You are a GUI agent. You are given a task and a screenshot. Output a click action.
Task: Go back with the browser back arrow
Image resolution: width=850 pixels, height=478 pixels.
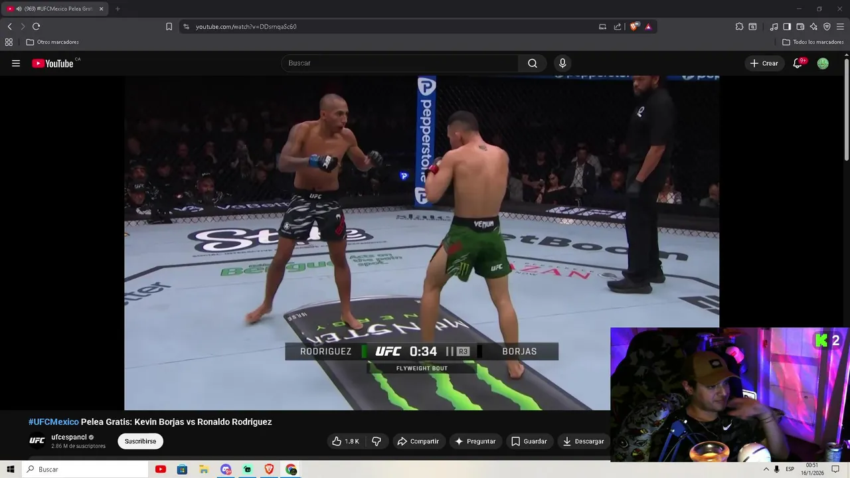coord(9,27)
